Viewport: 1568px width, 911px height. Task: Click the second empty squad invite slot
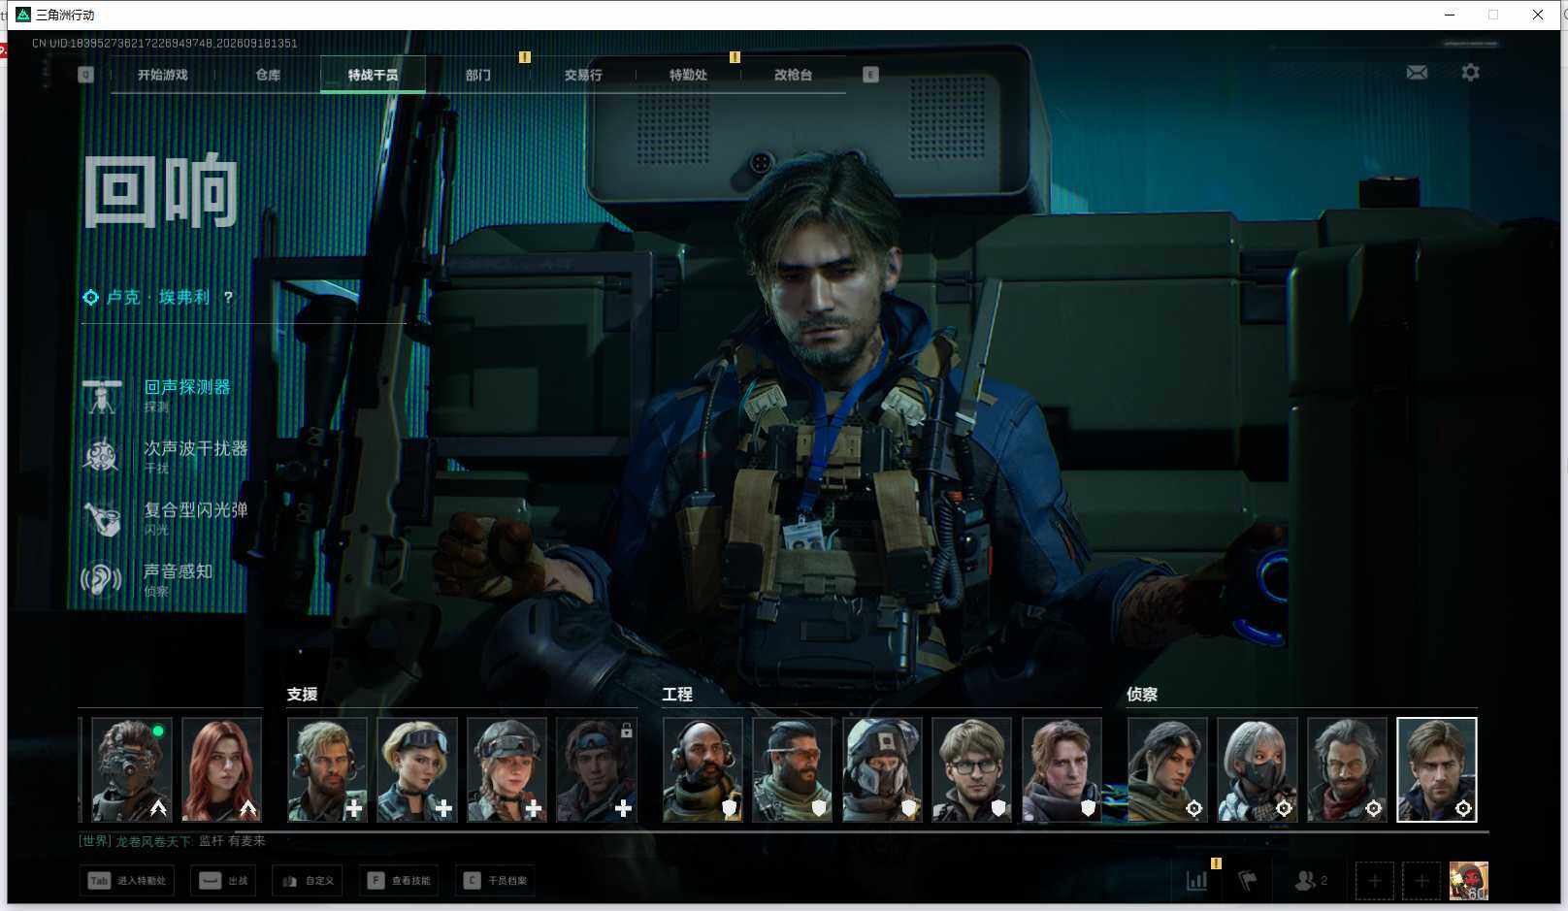1421,881
